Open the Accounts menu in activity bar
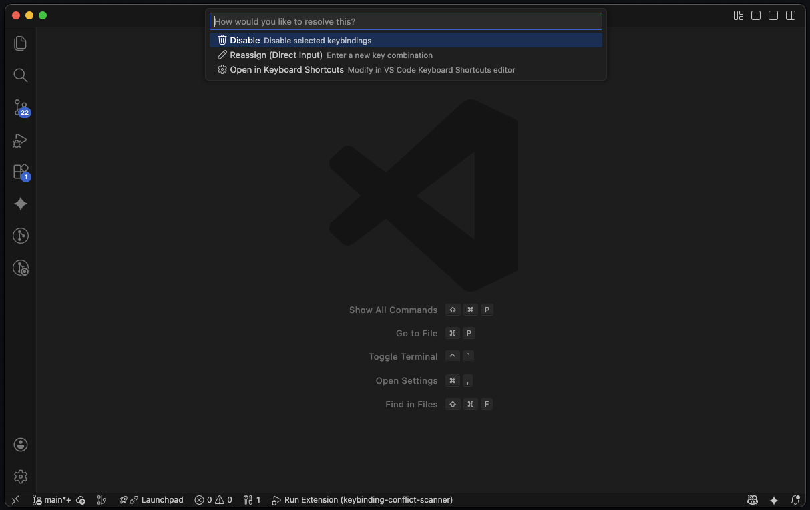The width and height of the screenshot is (810, 510). [x=21, y=445]
